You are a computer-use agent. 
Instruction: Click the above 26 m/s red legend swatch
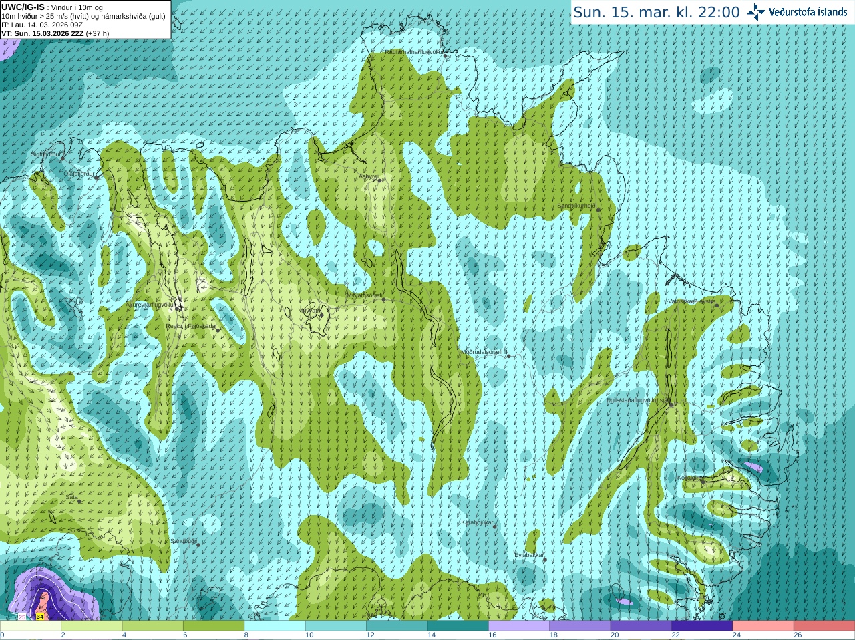pyautogui.click(x=824, y=626)
